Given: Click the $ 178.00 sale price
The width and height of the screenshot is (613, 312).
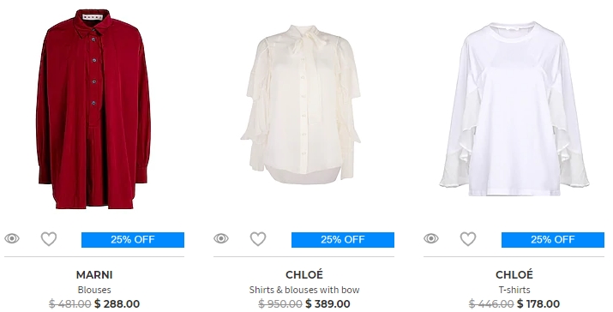Looking at the screenshot, I should click(x=538, y=303).
